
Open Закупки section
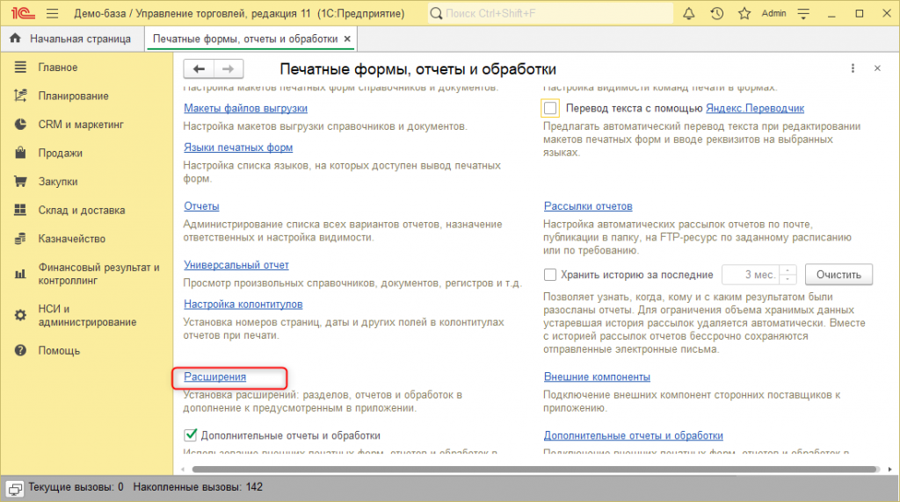(58, 182)
